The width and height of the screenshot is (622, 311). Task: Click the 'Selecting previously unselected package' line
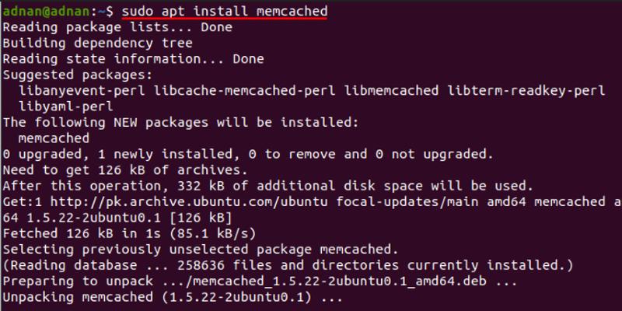201,250
